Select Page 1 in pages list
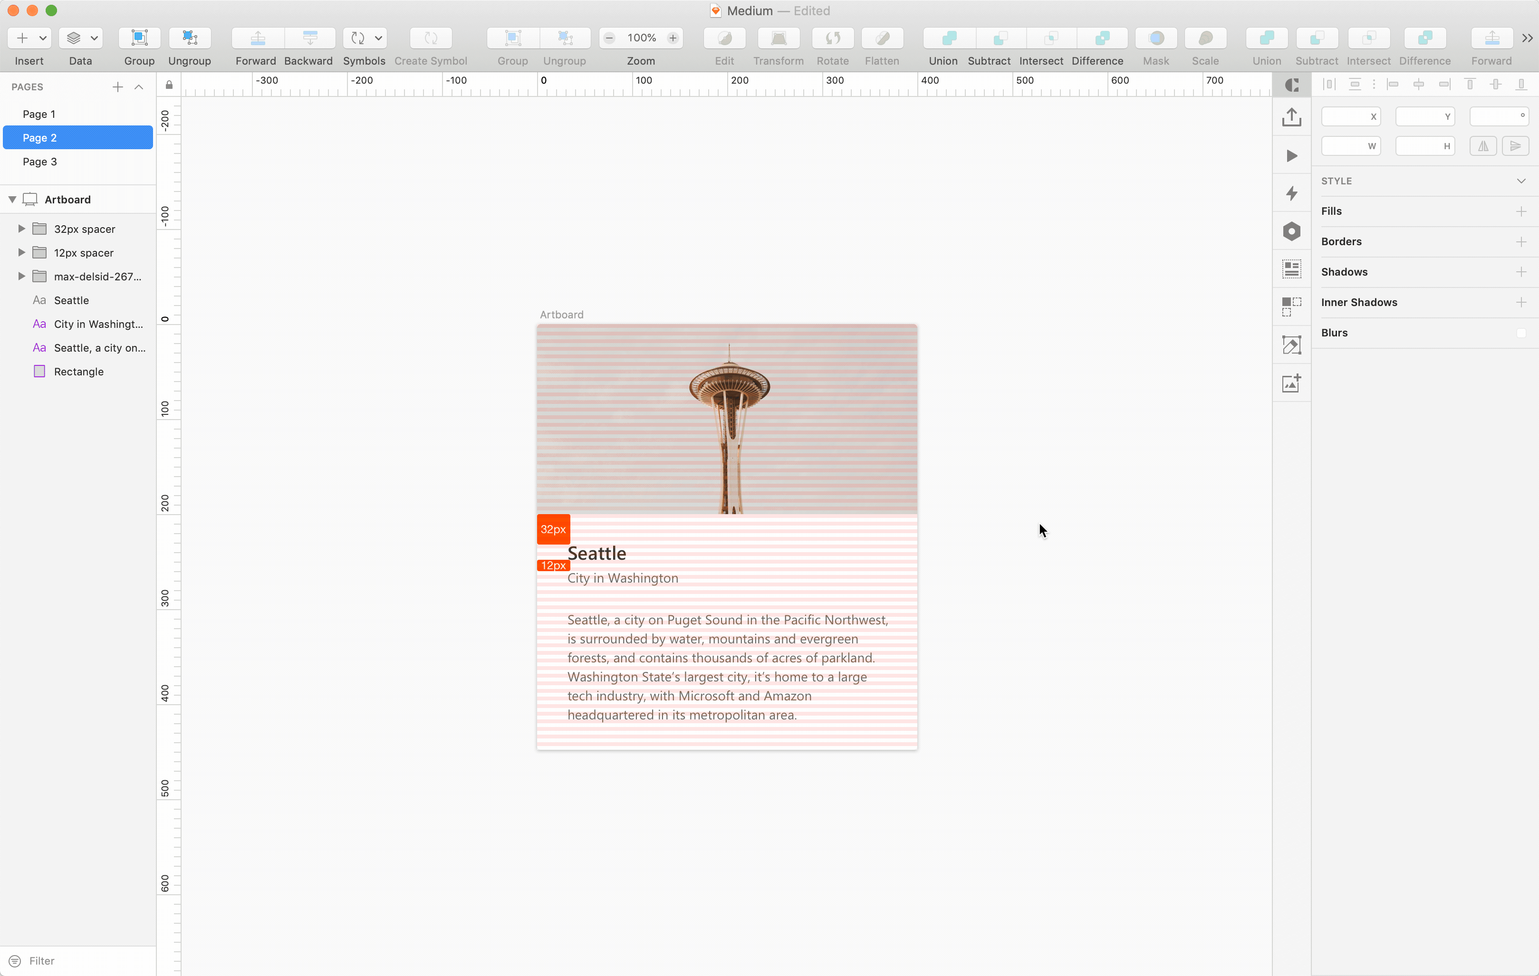1539x976 pixels. click(x=39, y=114)
